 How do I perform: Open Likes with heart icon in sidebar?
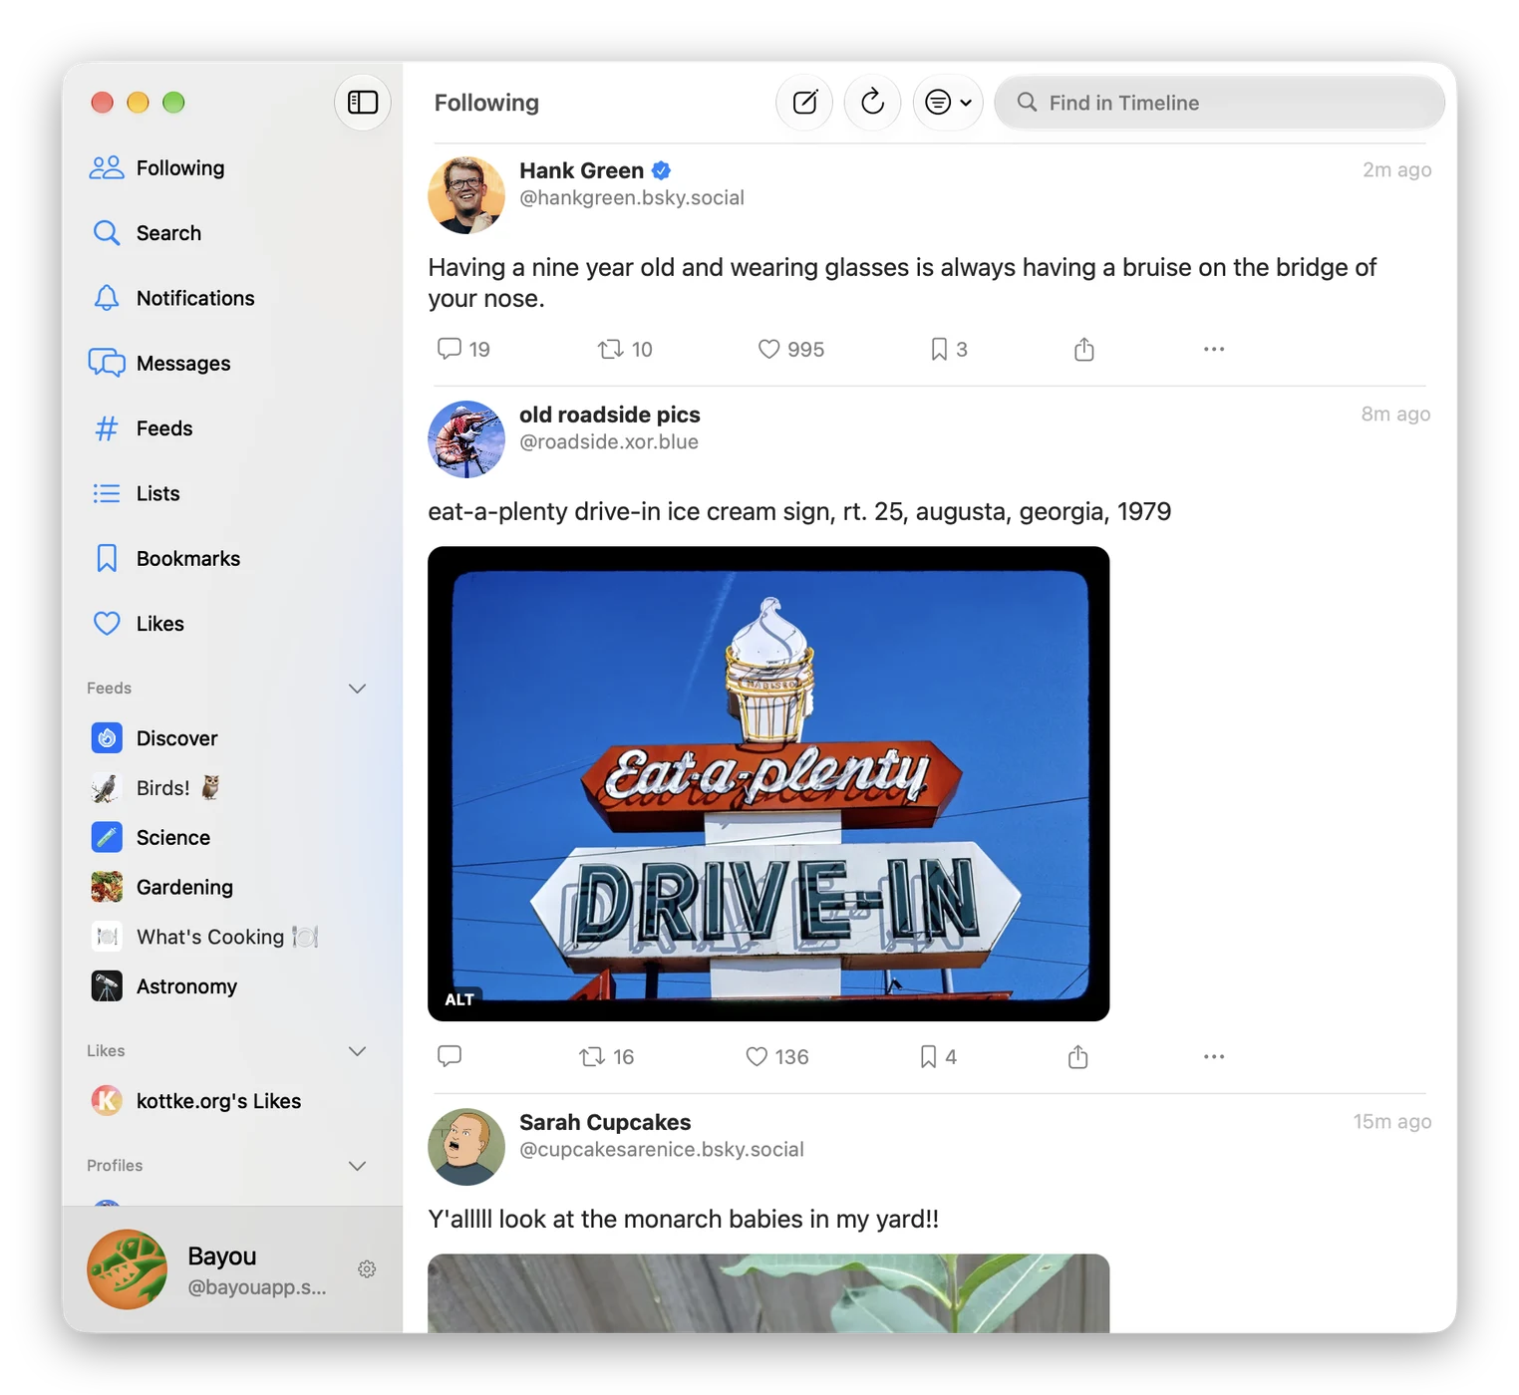139,624
